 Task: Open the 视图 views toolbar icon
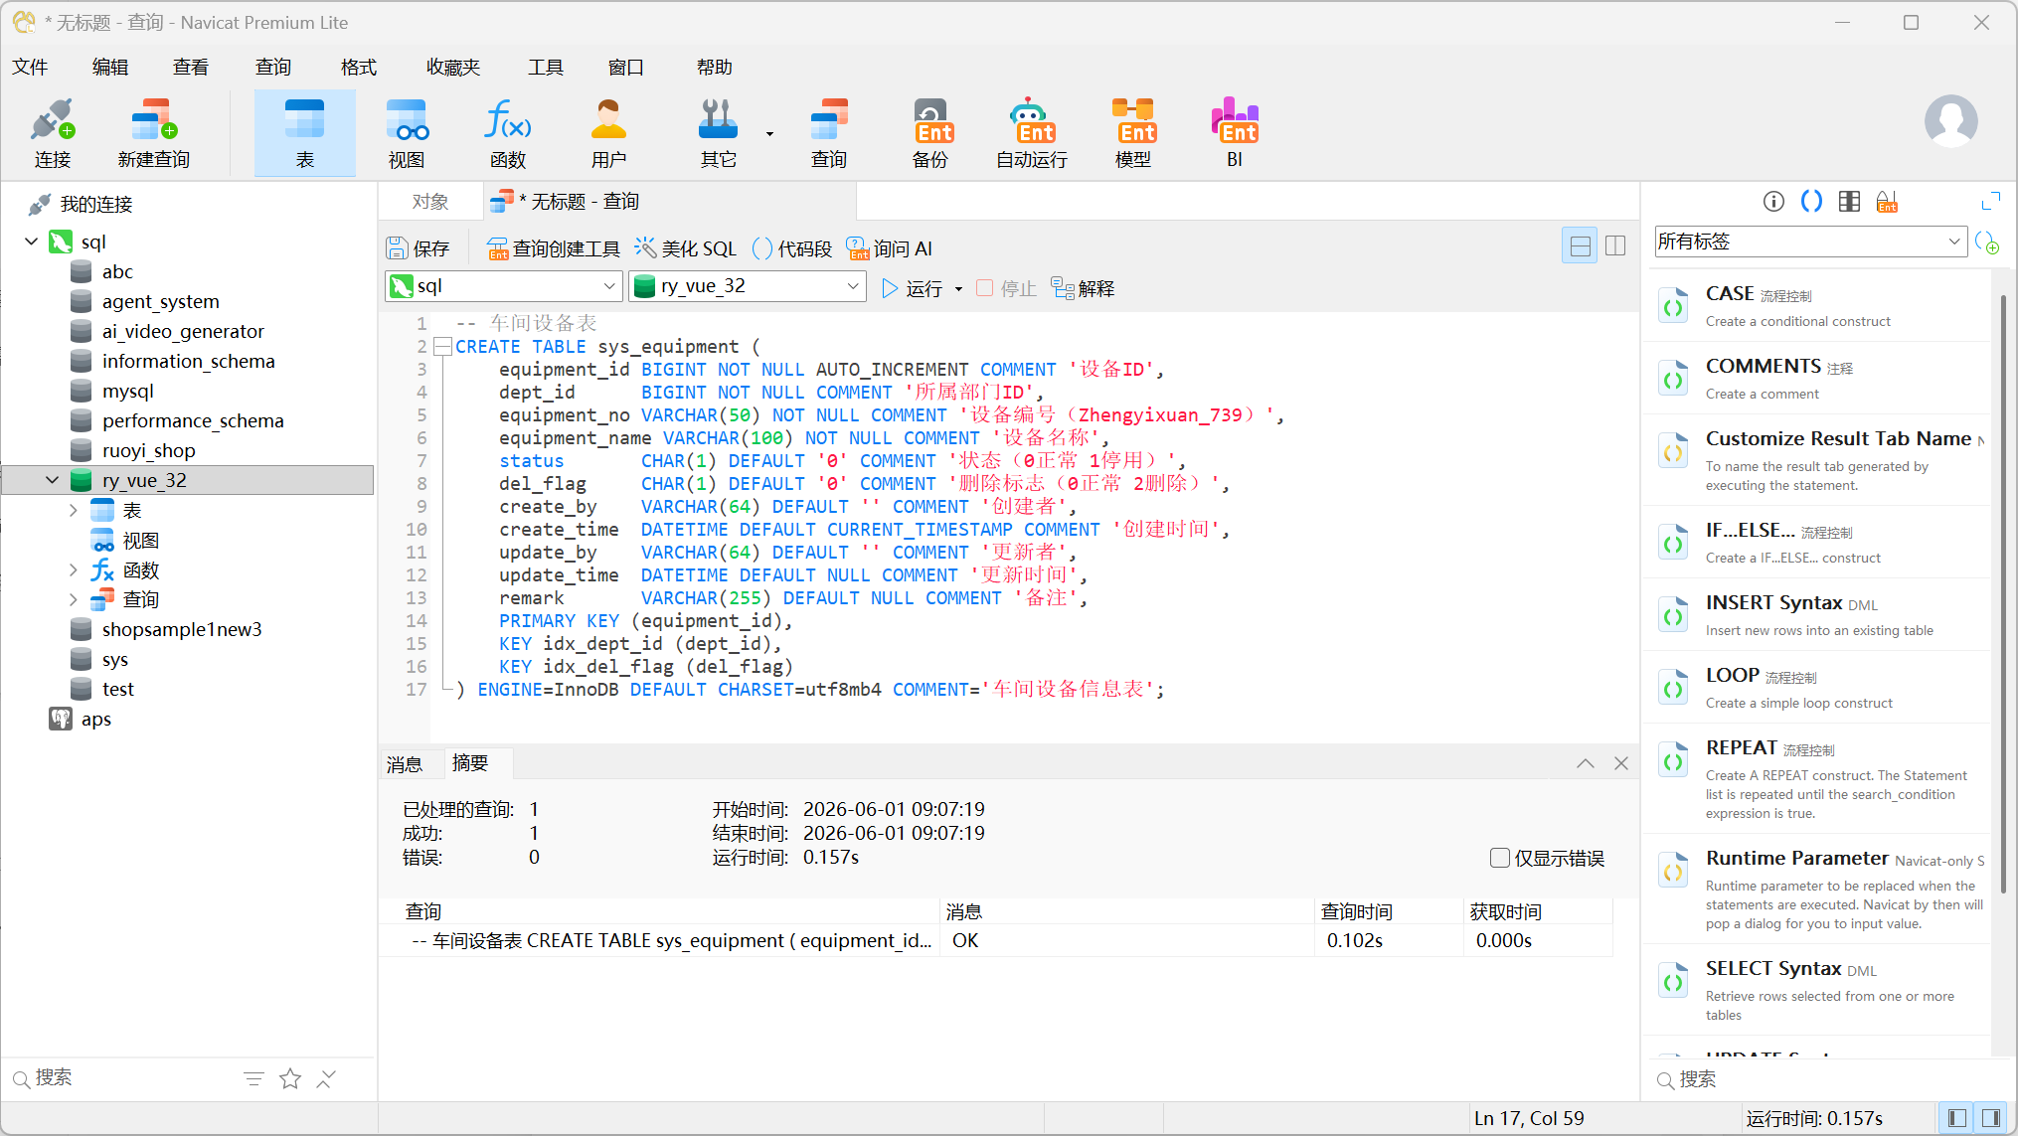(x=407, y=134)
